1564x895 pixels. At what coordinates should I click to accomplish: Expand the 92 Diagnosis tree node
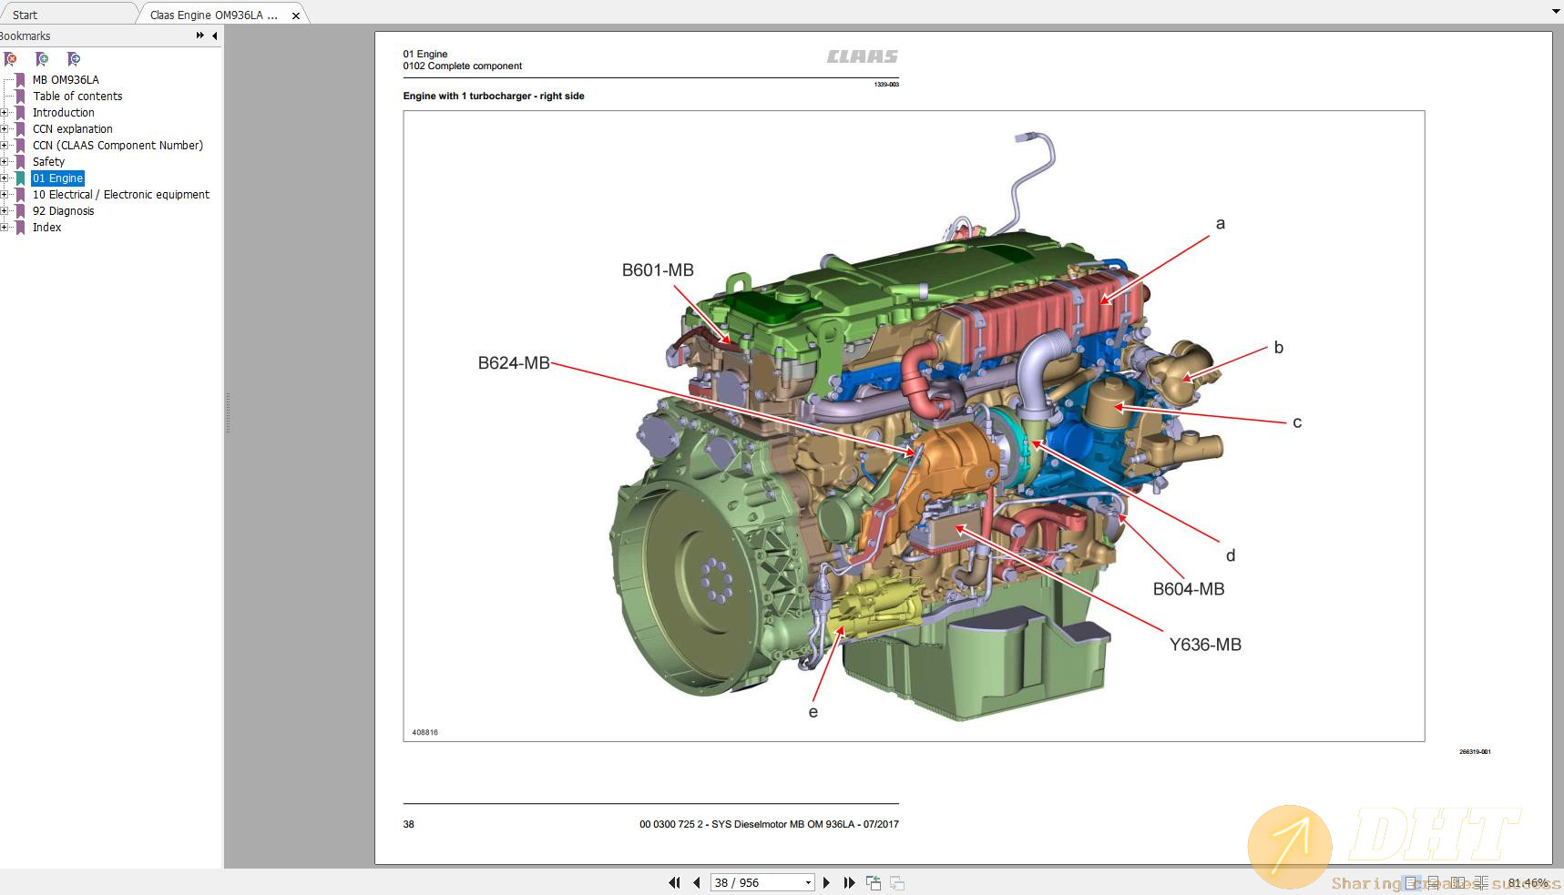pyautogui.click(x=4, y=211)
